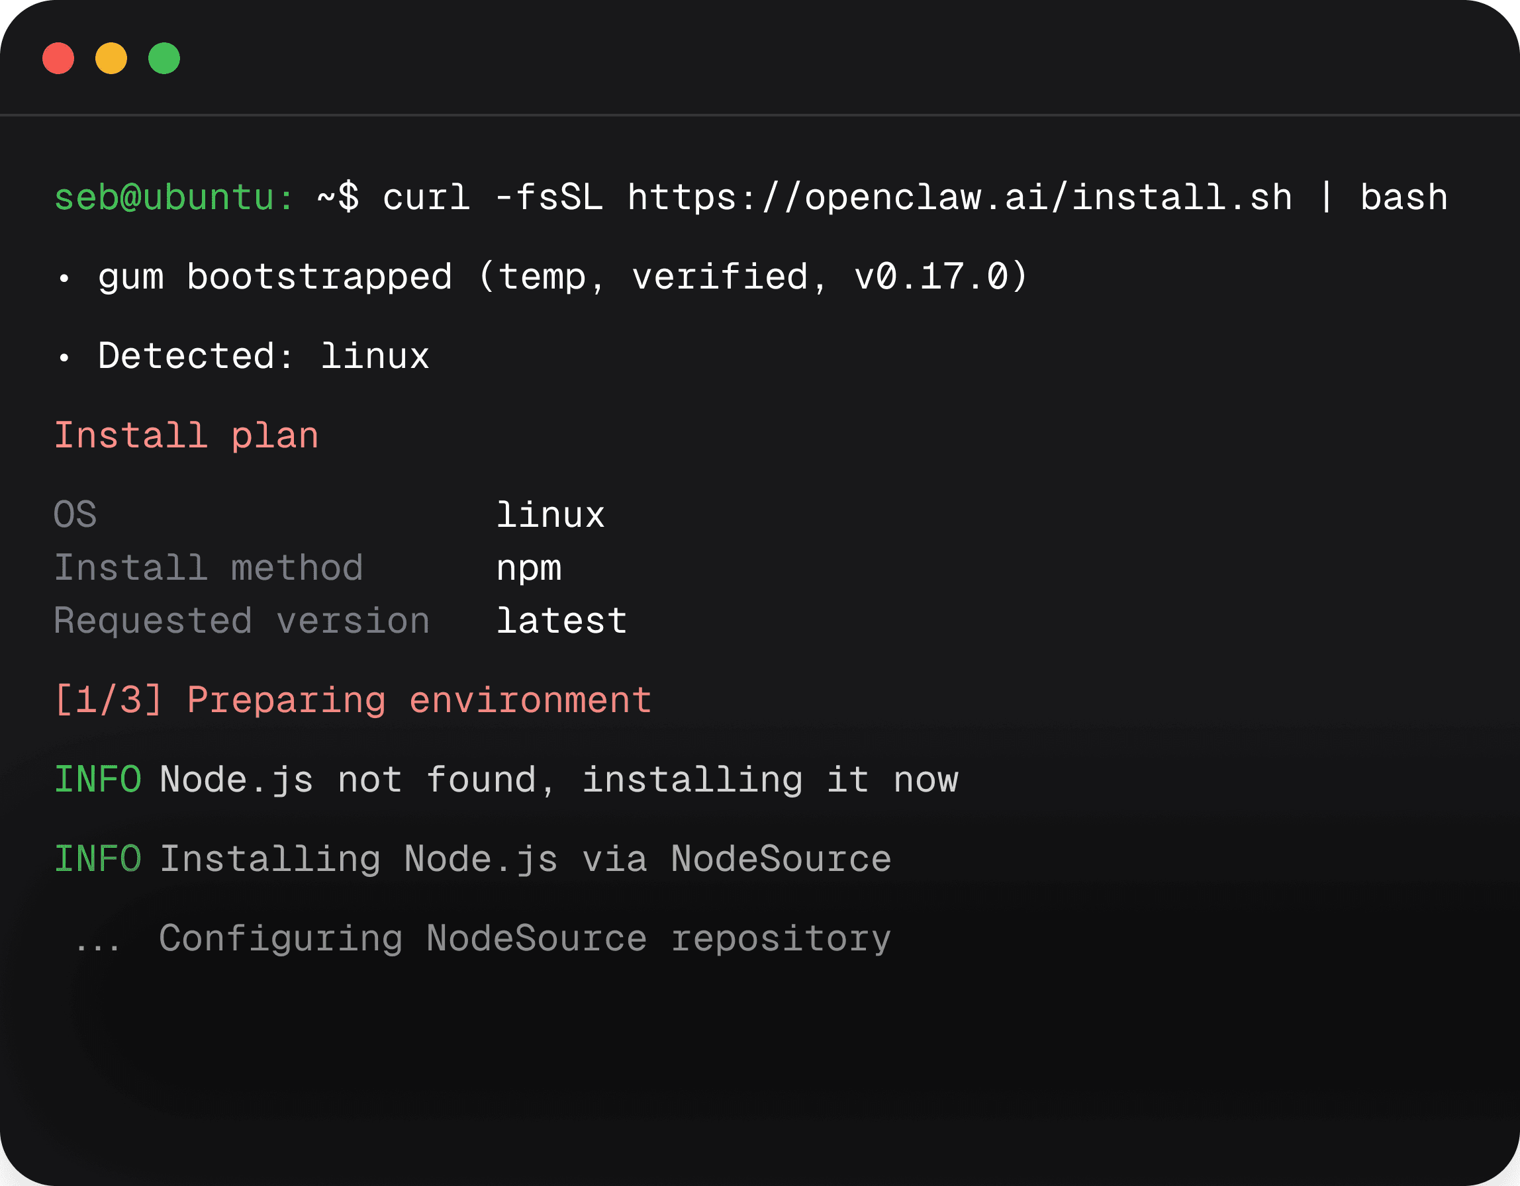The width and height of the screenshot is (1520, 1186).
Task: Open the openclaw.ai install.sh URL
Action: [959, 197]
